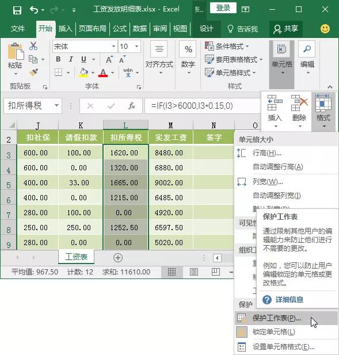The image size is (339, 355).
Task: Switch to the 插入 ribbon tab
Action: 65,29
